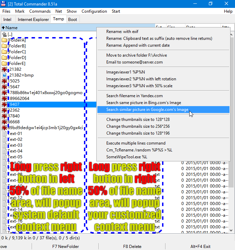Choose SomeWipeTool.exe %L
Viewport: 235px width, 250px height.
coord(163,157)
